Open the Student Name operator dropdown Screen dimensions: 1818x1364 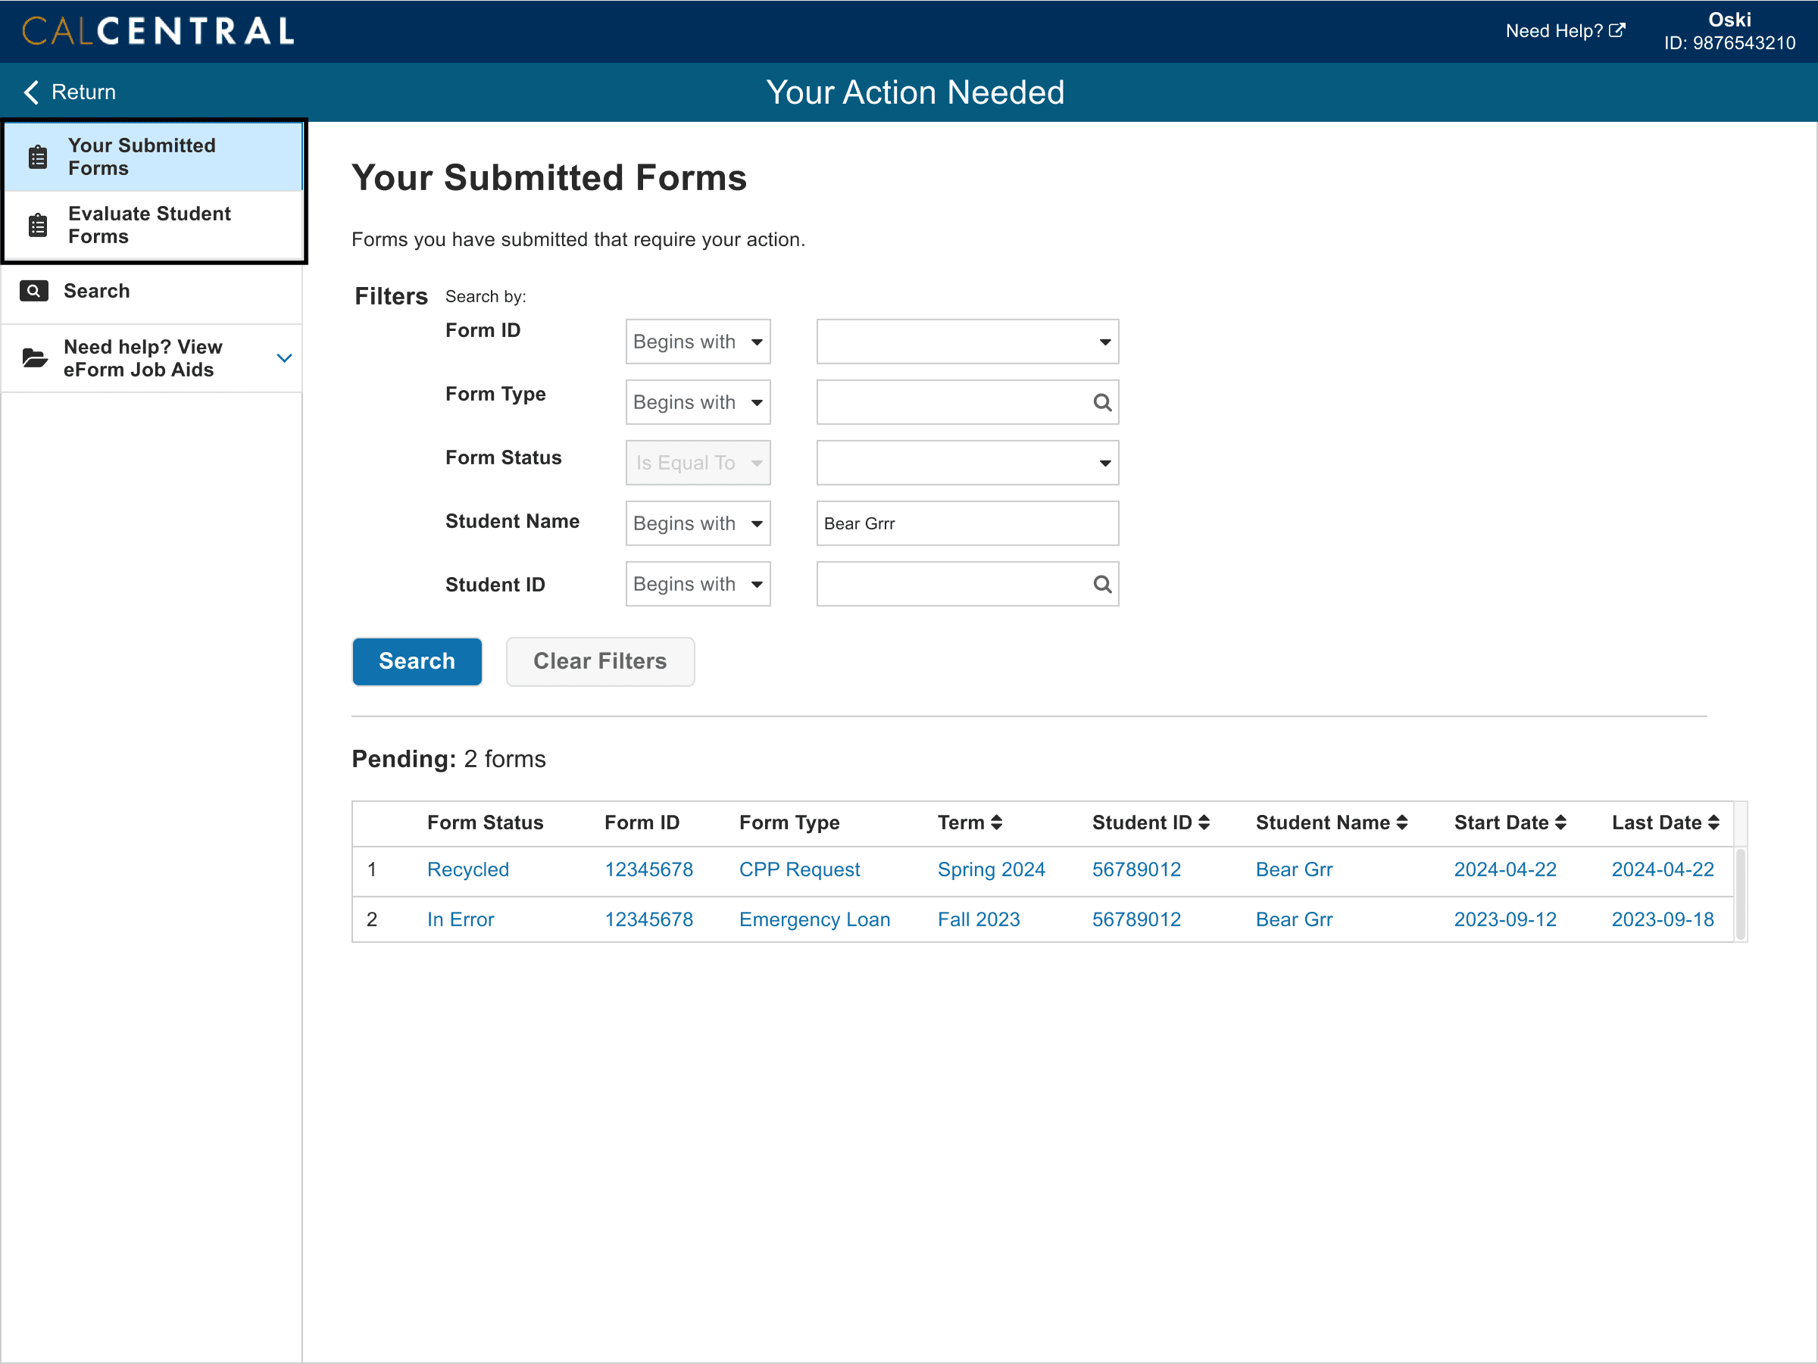tap(698, 523)
